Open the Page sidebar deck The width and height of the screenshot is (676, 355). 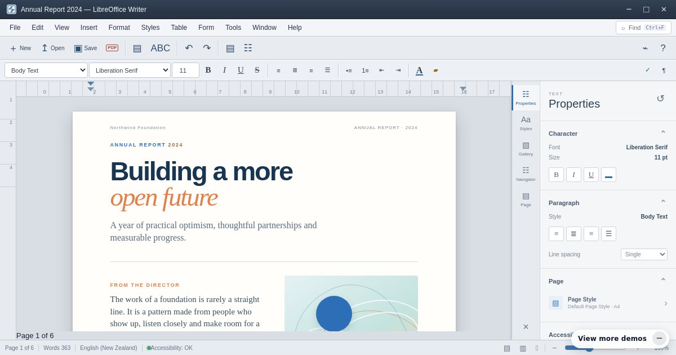tap(526, 199)
